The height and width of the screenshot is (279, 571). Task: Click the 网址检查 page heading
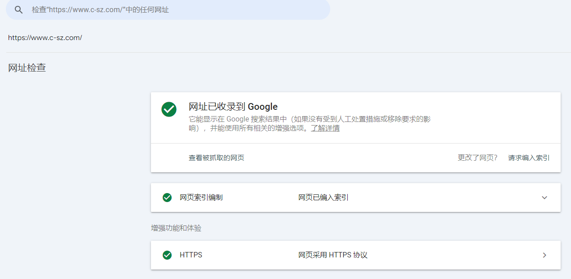click(x=27, y=68)
